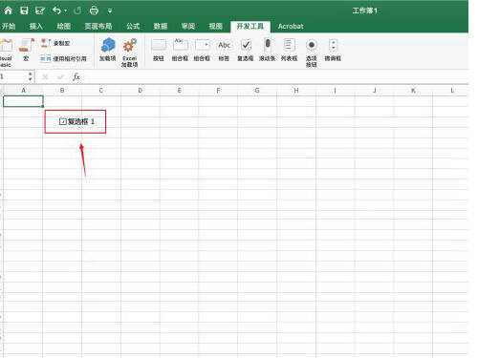Image resolution: width=478 pixels, height=358 pixels.
Task: Switch to the 页面布局 tab
Action: [x=98, y=26]
